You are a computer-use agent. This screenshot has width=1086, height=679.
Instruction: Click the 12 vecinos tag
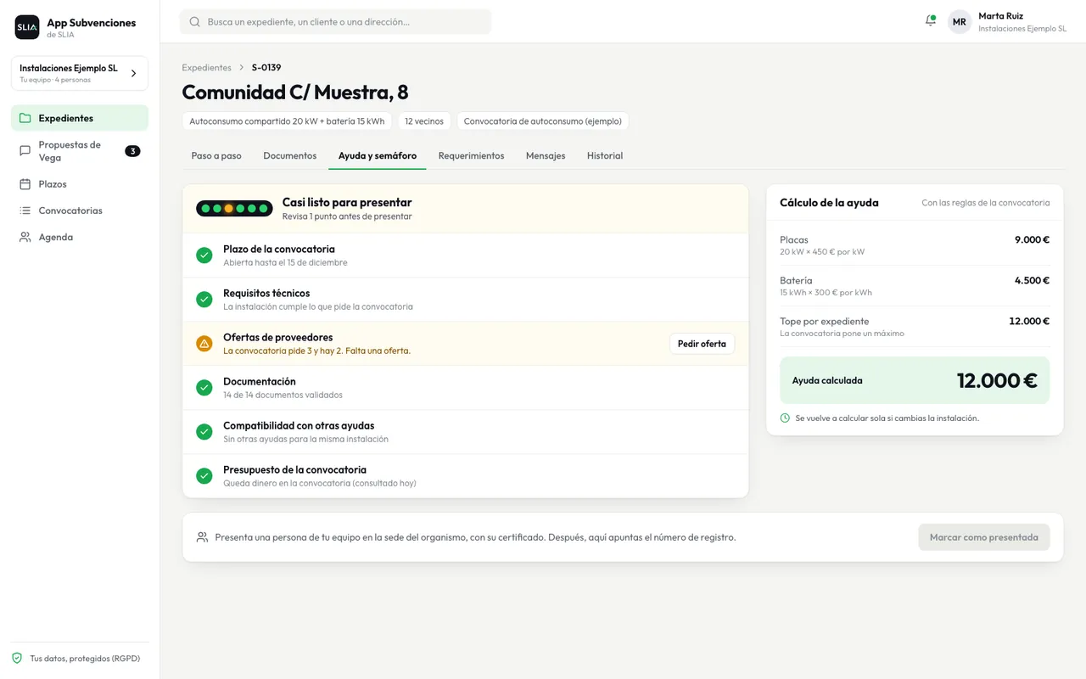coord(424,121)
